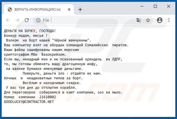
Task: Open the user profile avatar
Action: (x=160, y=20)
